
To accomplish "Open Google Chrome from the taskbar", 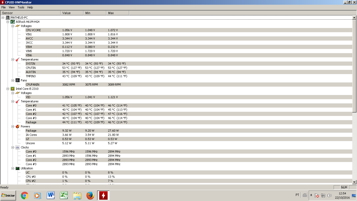I will pos(25,196).
